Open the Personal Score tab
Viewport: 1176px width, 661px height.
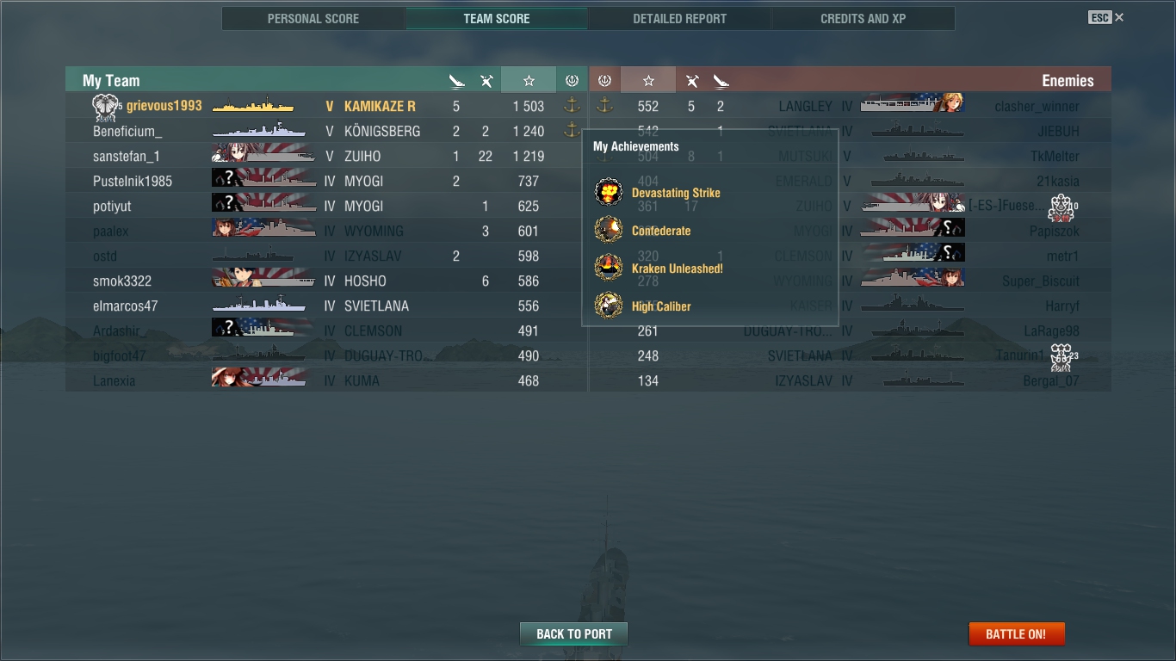(313, 18)
